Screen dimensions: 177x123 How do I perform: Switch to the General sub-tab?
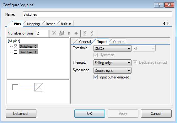coord(85,42)
